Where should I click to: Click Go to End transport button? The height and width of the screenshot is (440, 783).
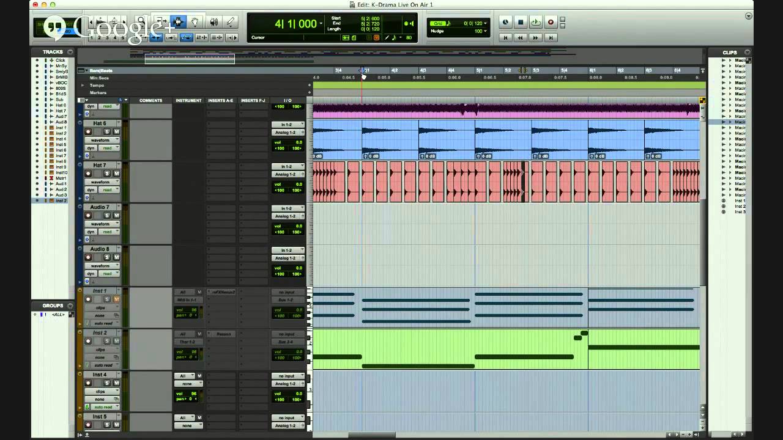point(551,38)
